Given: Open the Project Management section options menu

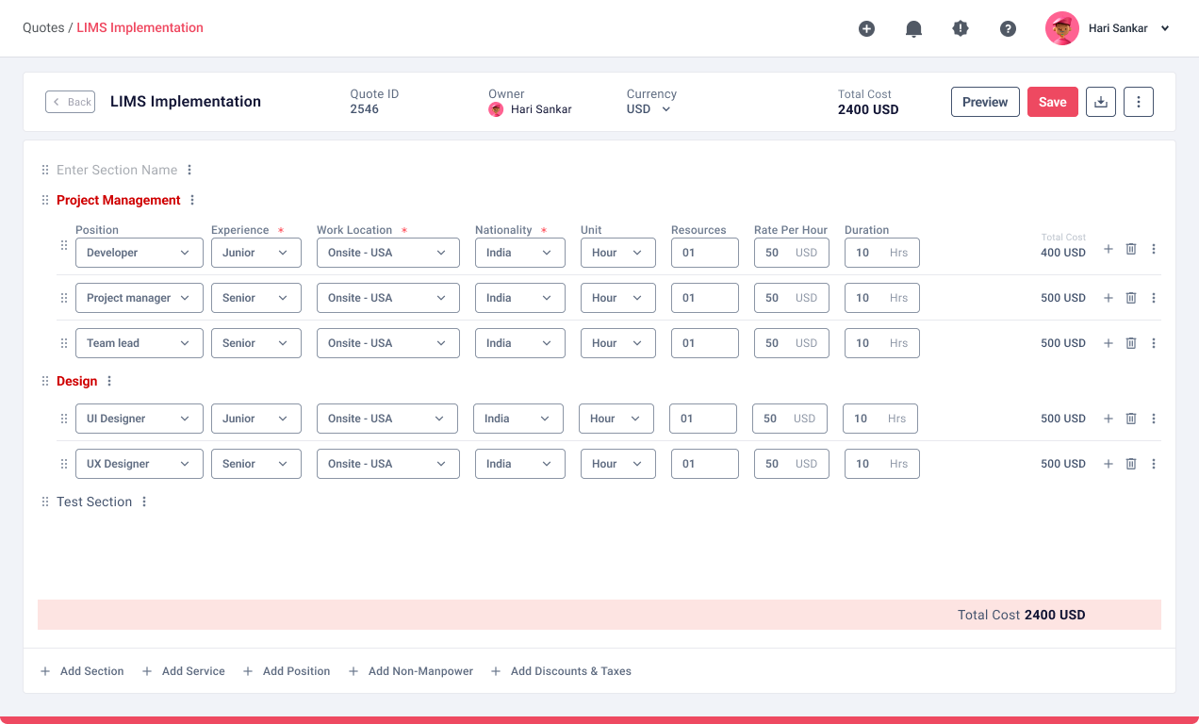Looking at the screenshot, I should point(192,200).
